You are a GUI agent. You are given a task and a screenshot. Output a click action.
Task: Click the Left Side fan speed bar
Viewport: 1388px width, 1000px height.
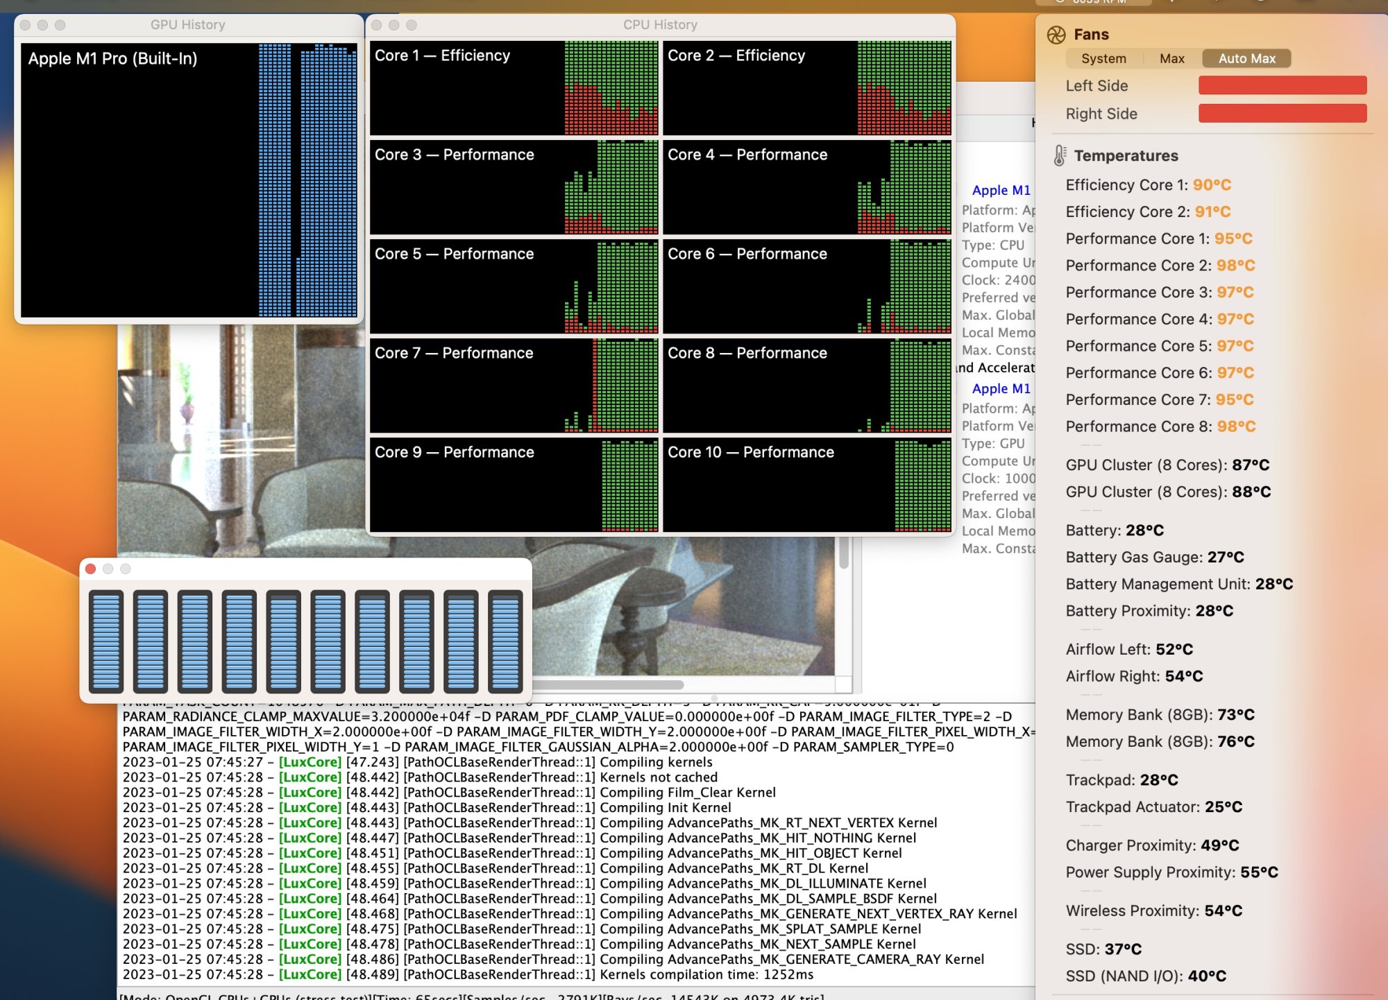click(x=1282, y=85)
